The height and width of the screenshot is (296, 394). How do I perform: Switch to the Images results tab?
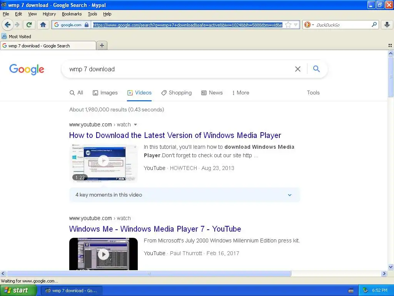point(105,92)
